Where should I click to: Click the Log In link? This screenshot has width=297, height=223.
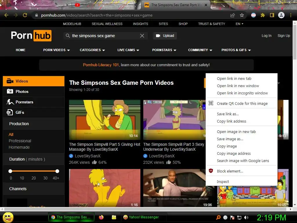(266, 36)
